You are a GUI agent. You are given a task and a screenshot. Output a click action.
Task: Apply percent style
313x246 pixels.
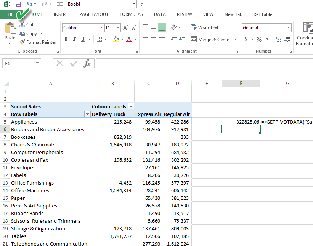tap(259, 39)
